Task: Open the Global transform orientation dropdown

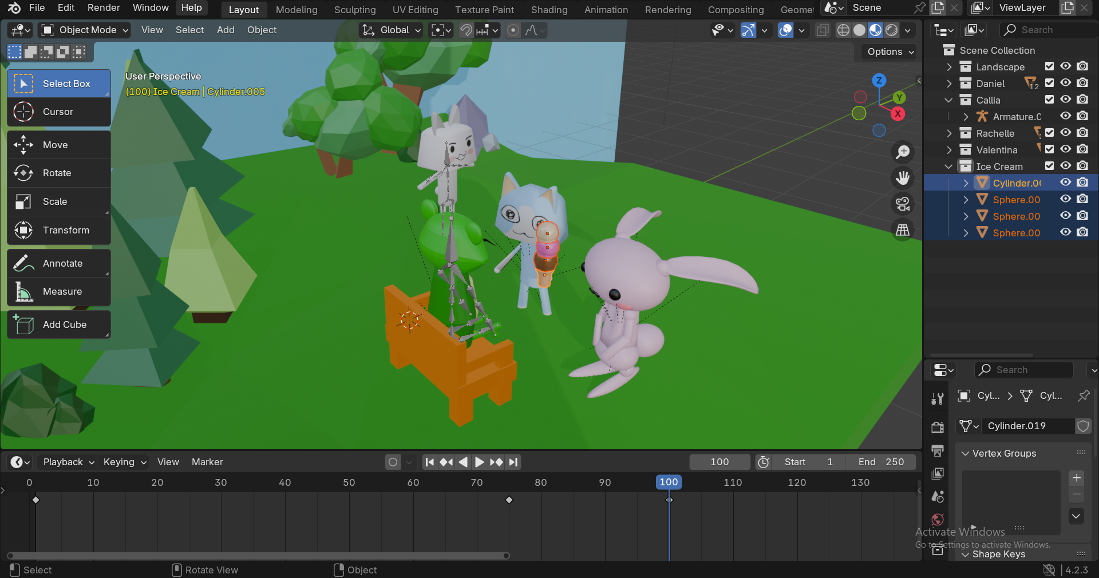Action: click(x=392, y=30)
